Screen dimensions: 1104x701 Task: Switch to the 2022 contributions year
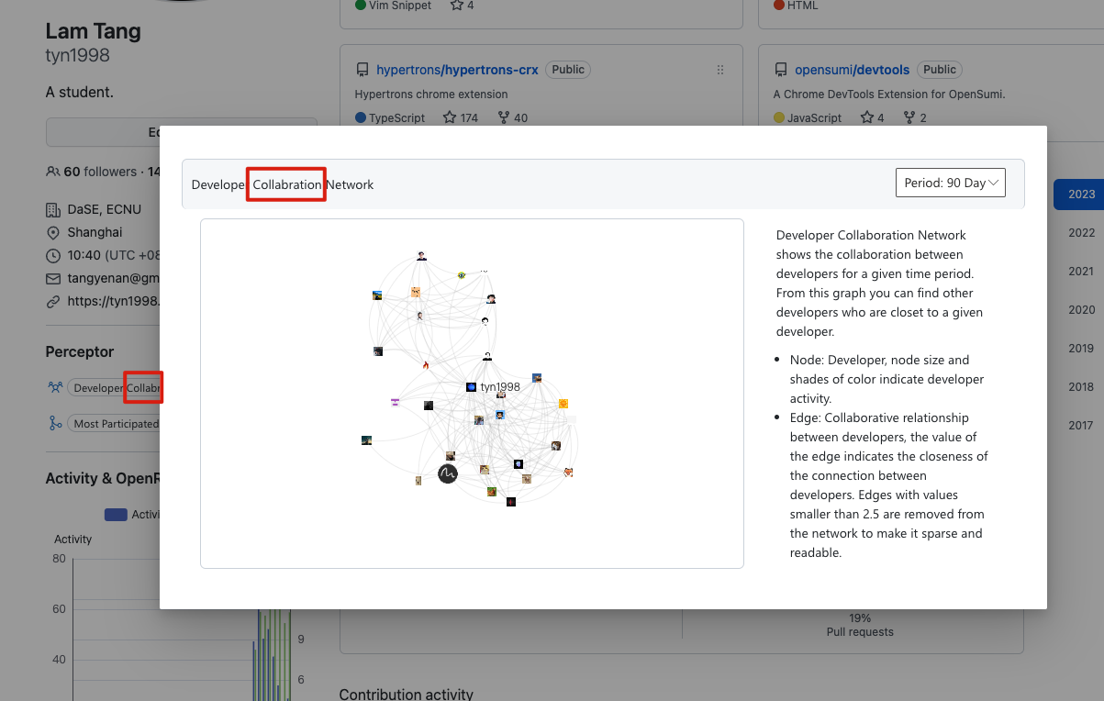[1081, 232]
